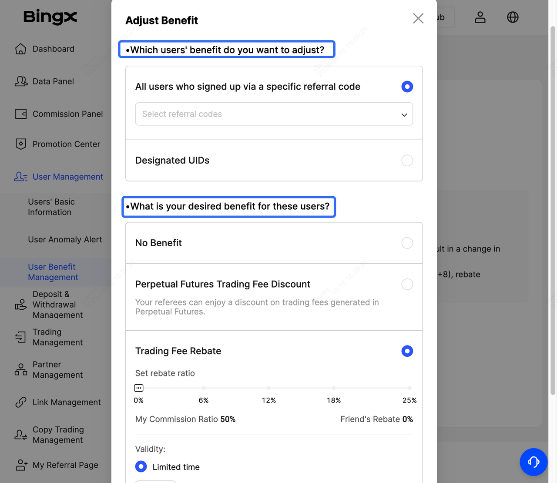Viewport: 557px width, 483px height.
Task: Choose the No Benefit radio option
Action: 407,243
